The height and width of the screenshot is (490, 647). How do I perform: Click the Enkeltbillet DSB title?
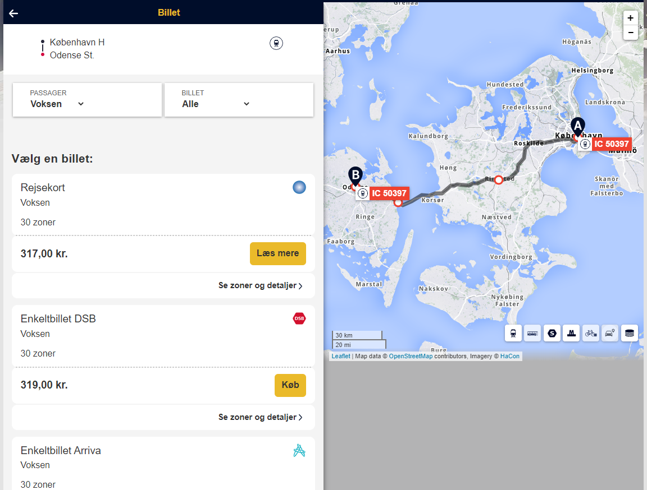click(58, 318)
